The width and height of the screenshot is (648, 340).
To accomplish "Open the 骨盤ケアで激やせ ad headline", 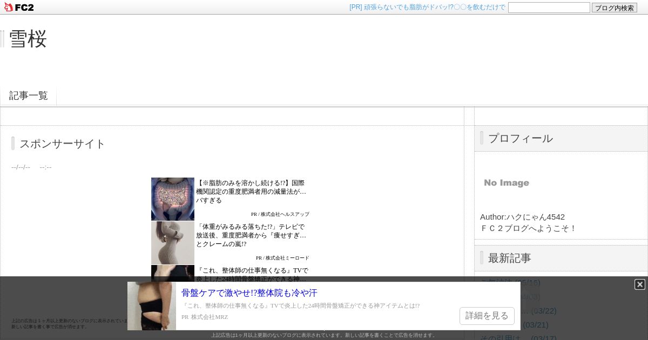I will point(249,293).
